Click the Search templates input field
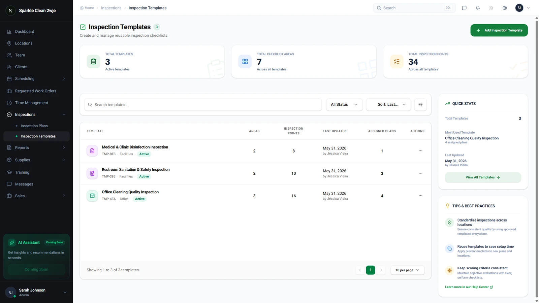Viewport: 539px width, 303px height. (203, 105)
